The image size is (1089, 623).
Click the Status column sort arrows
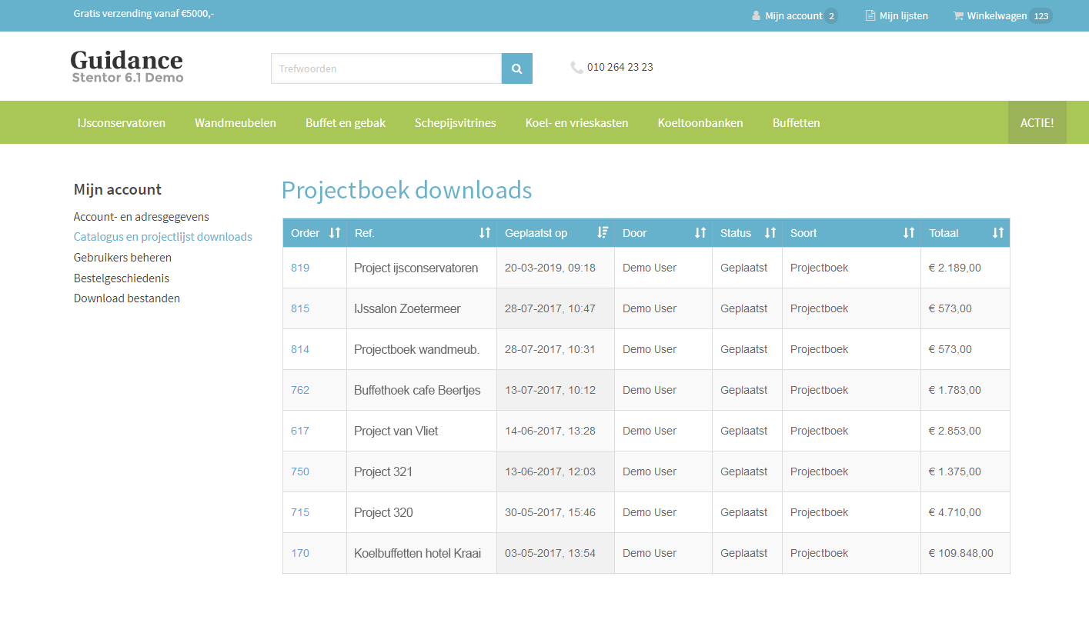point(770,233)
